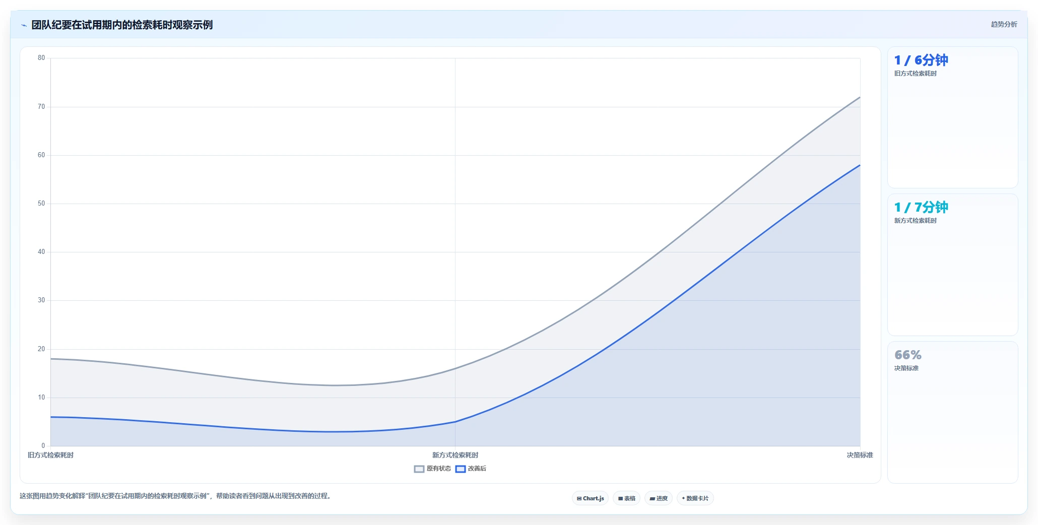Click the 20 y-axis tick label
The height and width of the screenshot is (525, 1038).
coord(41,349)
